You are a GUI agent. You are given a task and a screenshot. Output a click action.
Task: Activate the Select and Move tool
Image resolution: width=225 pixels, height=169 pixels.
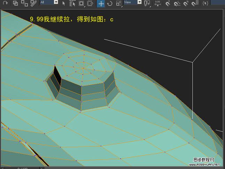(101, 3)
